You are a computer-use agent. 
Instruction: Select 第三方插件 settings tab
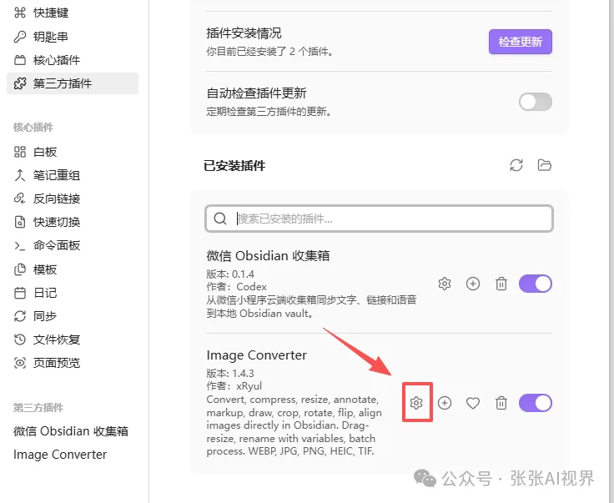tap(73, 83)
